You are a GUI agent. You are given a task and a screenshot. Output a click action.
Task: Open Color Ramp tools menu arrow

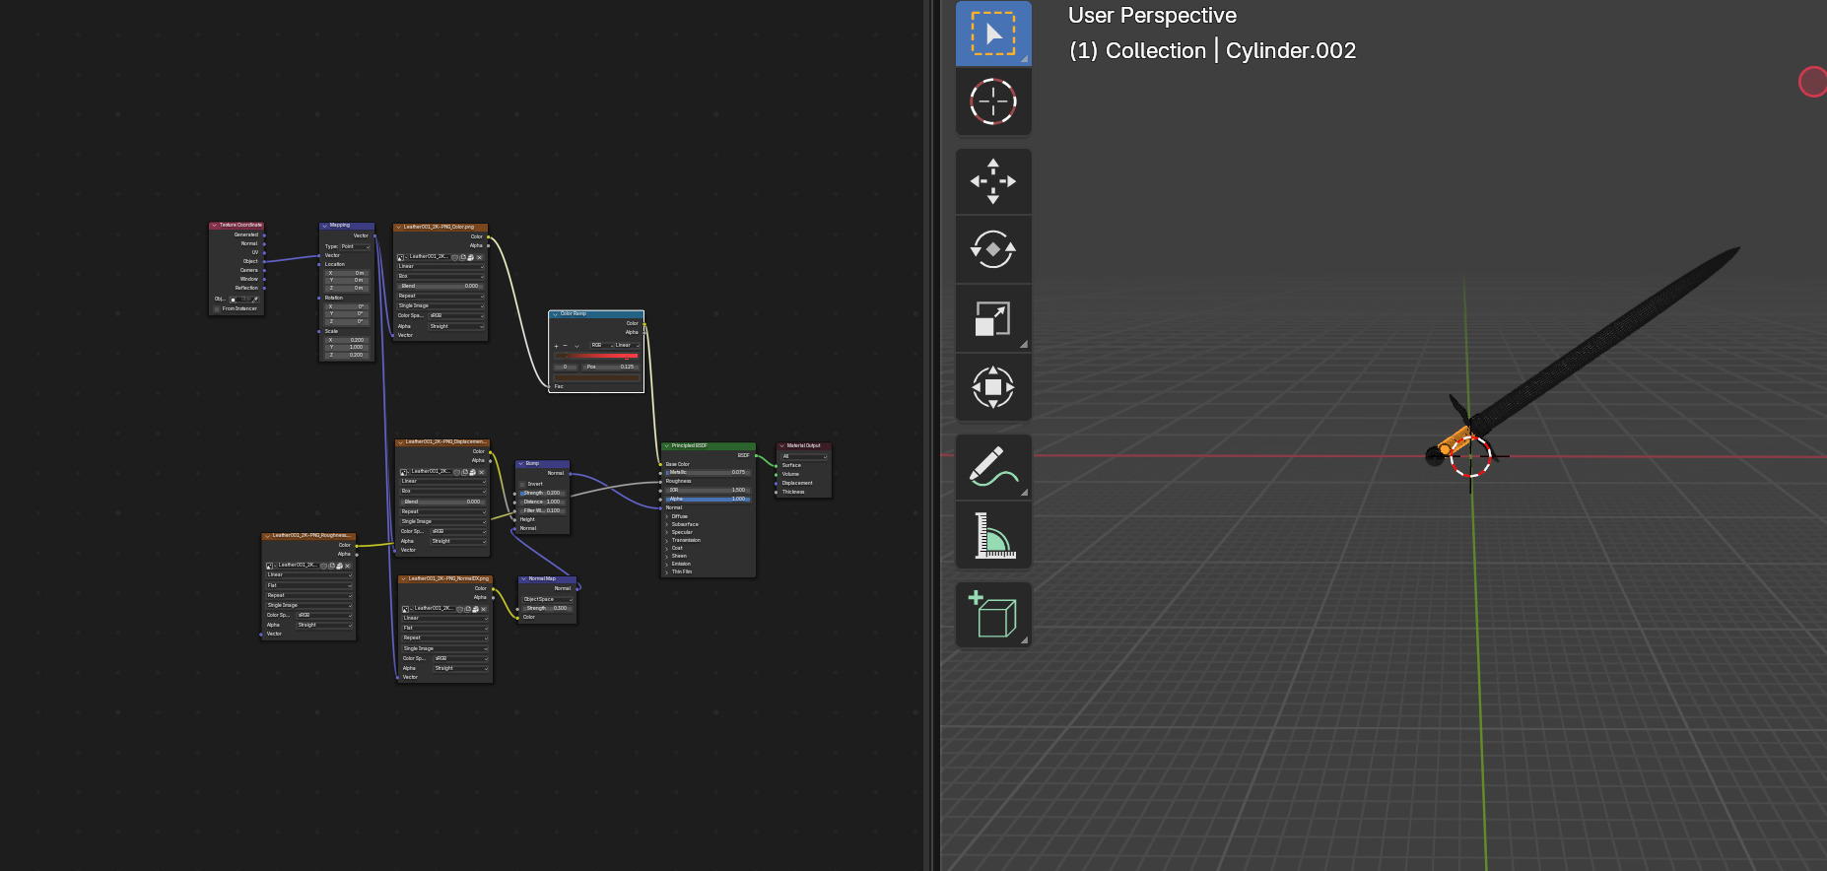(x=577, y=346)
